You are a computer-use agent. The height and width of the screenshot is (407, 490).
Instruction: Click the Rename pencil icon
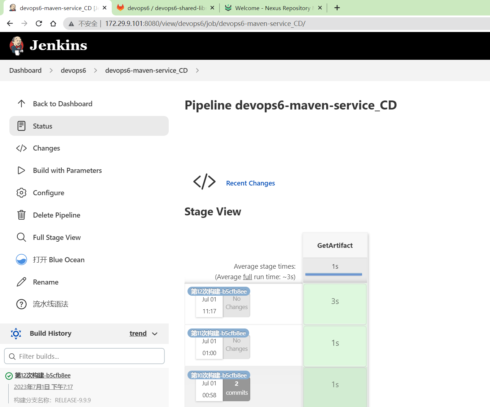coord(21,282)
